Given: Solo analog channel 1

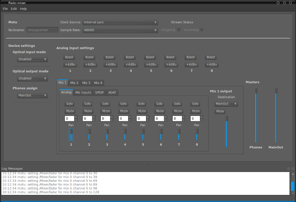Looking at the screenshot, I should click(x=69, y=104).
